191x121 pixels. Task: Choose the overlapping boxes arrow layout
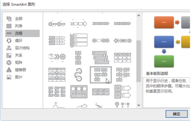pos(101,92)
